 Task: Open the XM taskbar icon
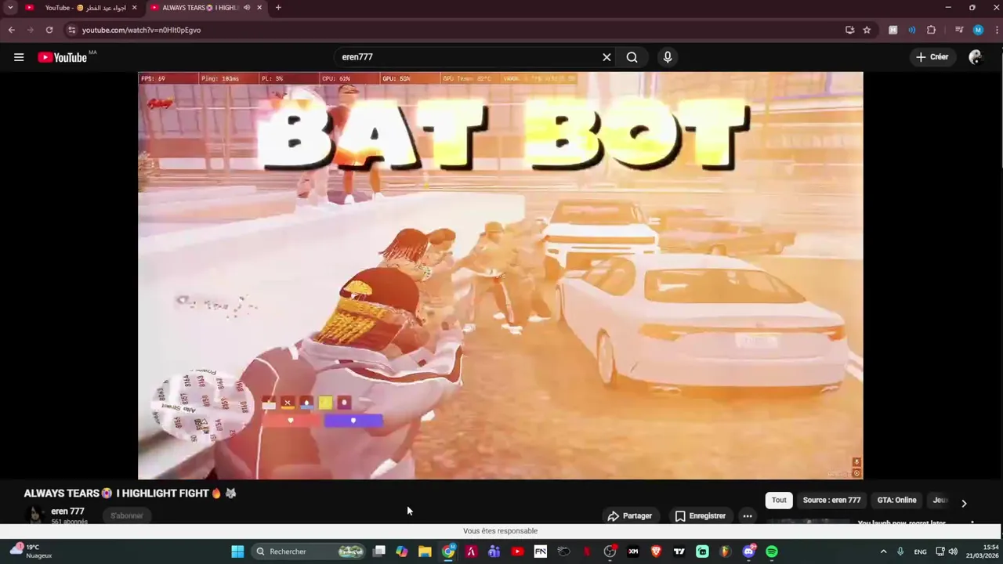(633, 551)
